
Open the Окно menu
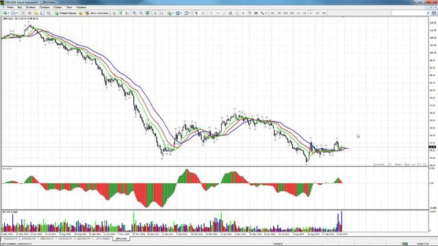pyautogui.click(x=69, y=8)
